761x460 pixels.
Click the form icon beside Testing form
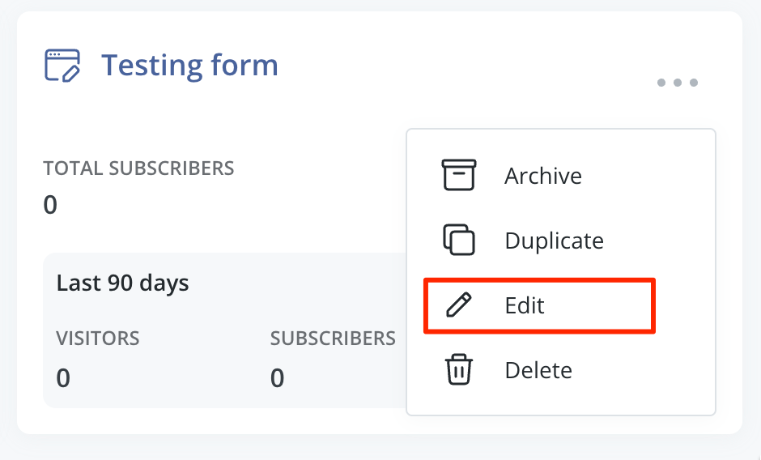point(62,66)
